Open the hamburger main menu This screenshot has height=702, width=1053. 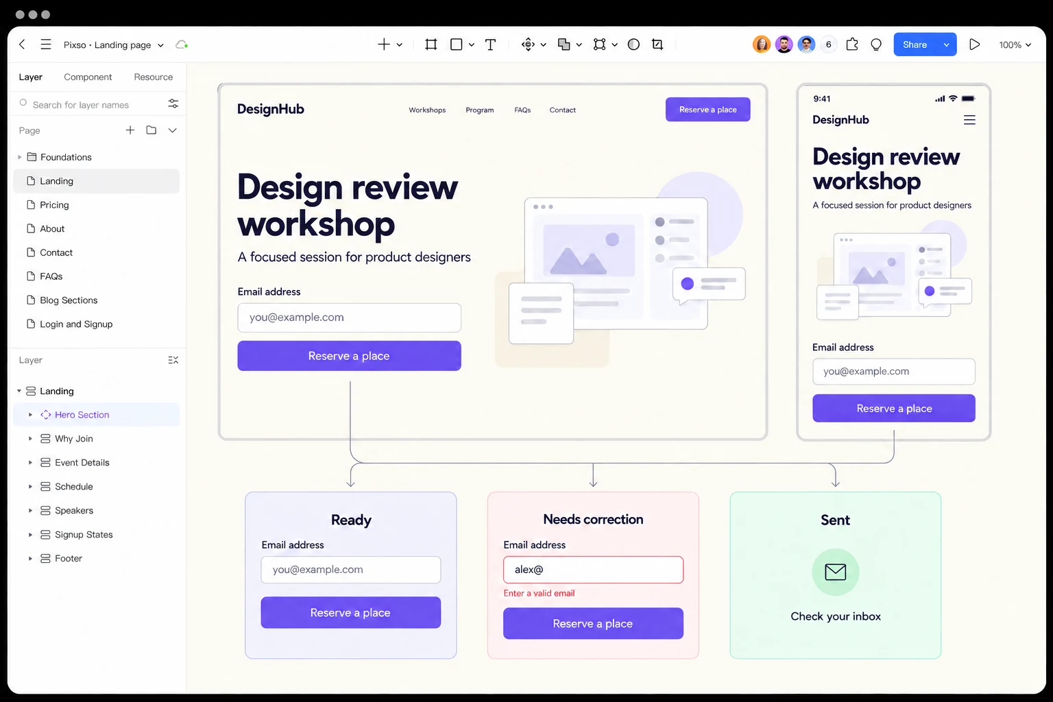46,45
